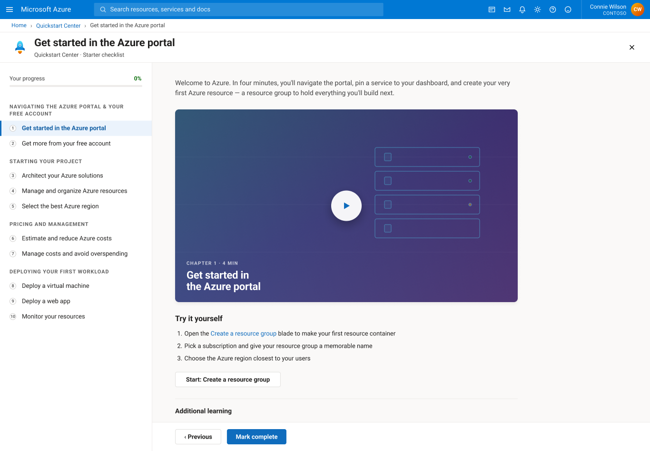This screenshot has width=650, height=451.
Task: Select Manage and organize Azure resources
Action: coord(76,191)
